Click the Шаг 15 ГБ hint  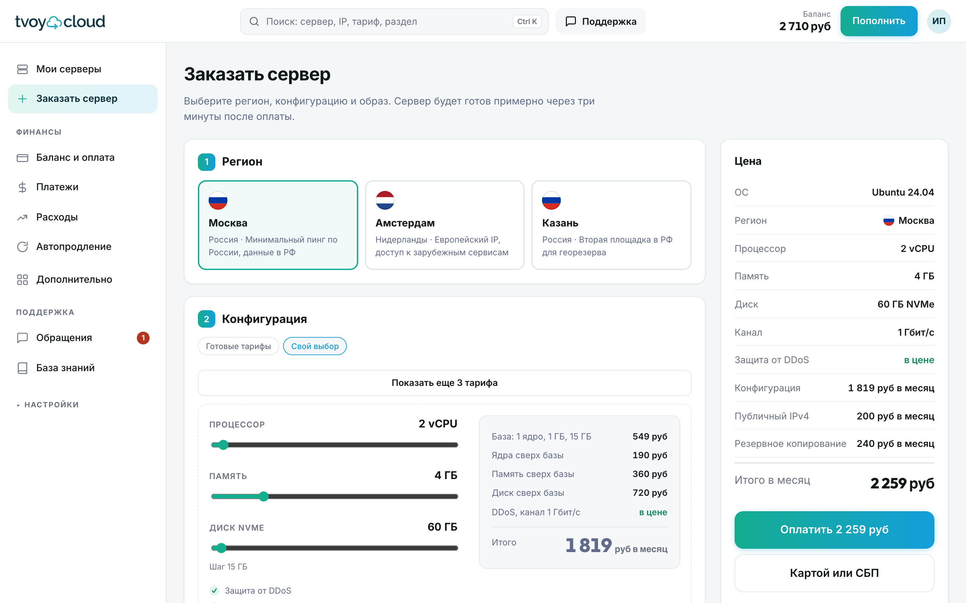pos(228,567)
